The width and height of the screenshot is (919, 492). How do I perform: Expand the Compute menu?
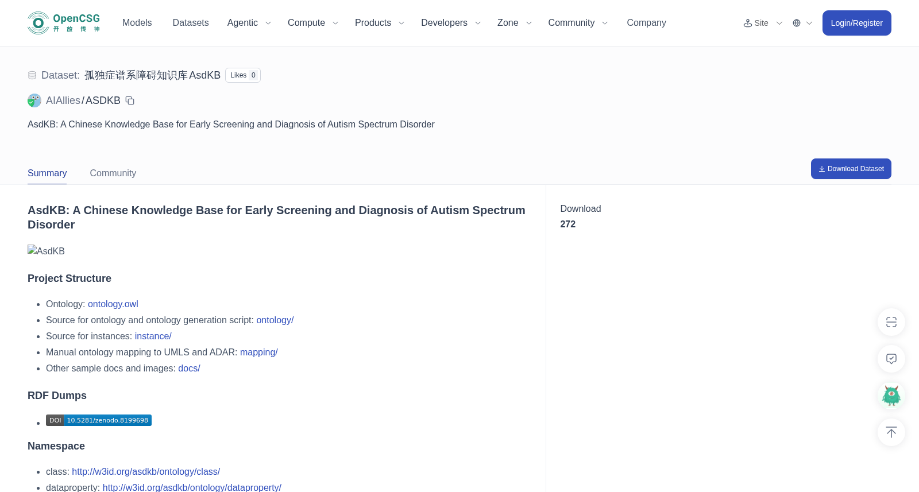(313, 23)
